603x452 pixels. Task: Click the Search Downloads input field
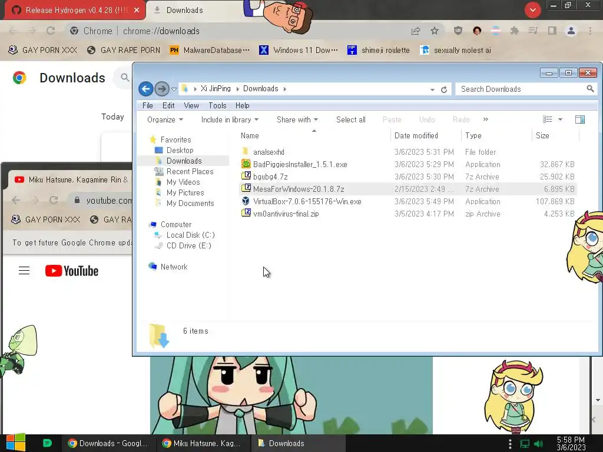click(x=521, y=89)
